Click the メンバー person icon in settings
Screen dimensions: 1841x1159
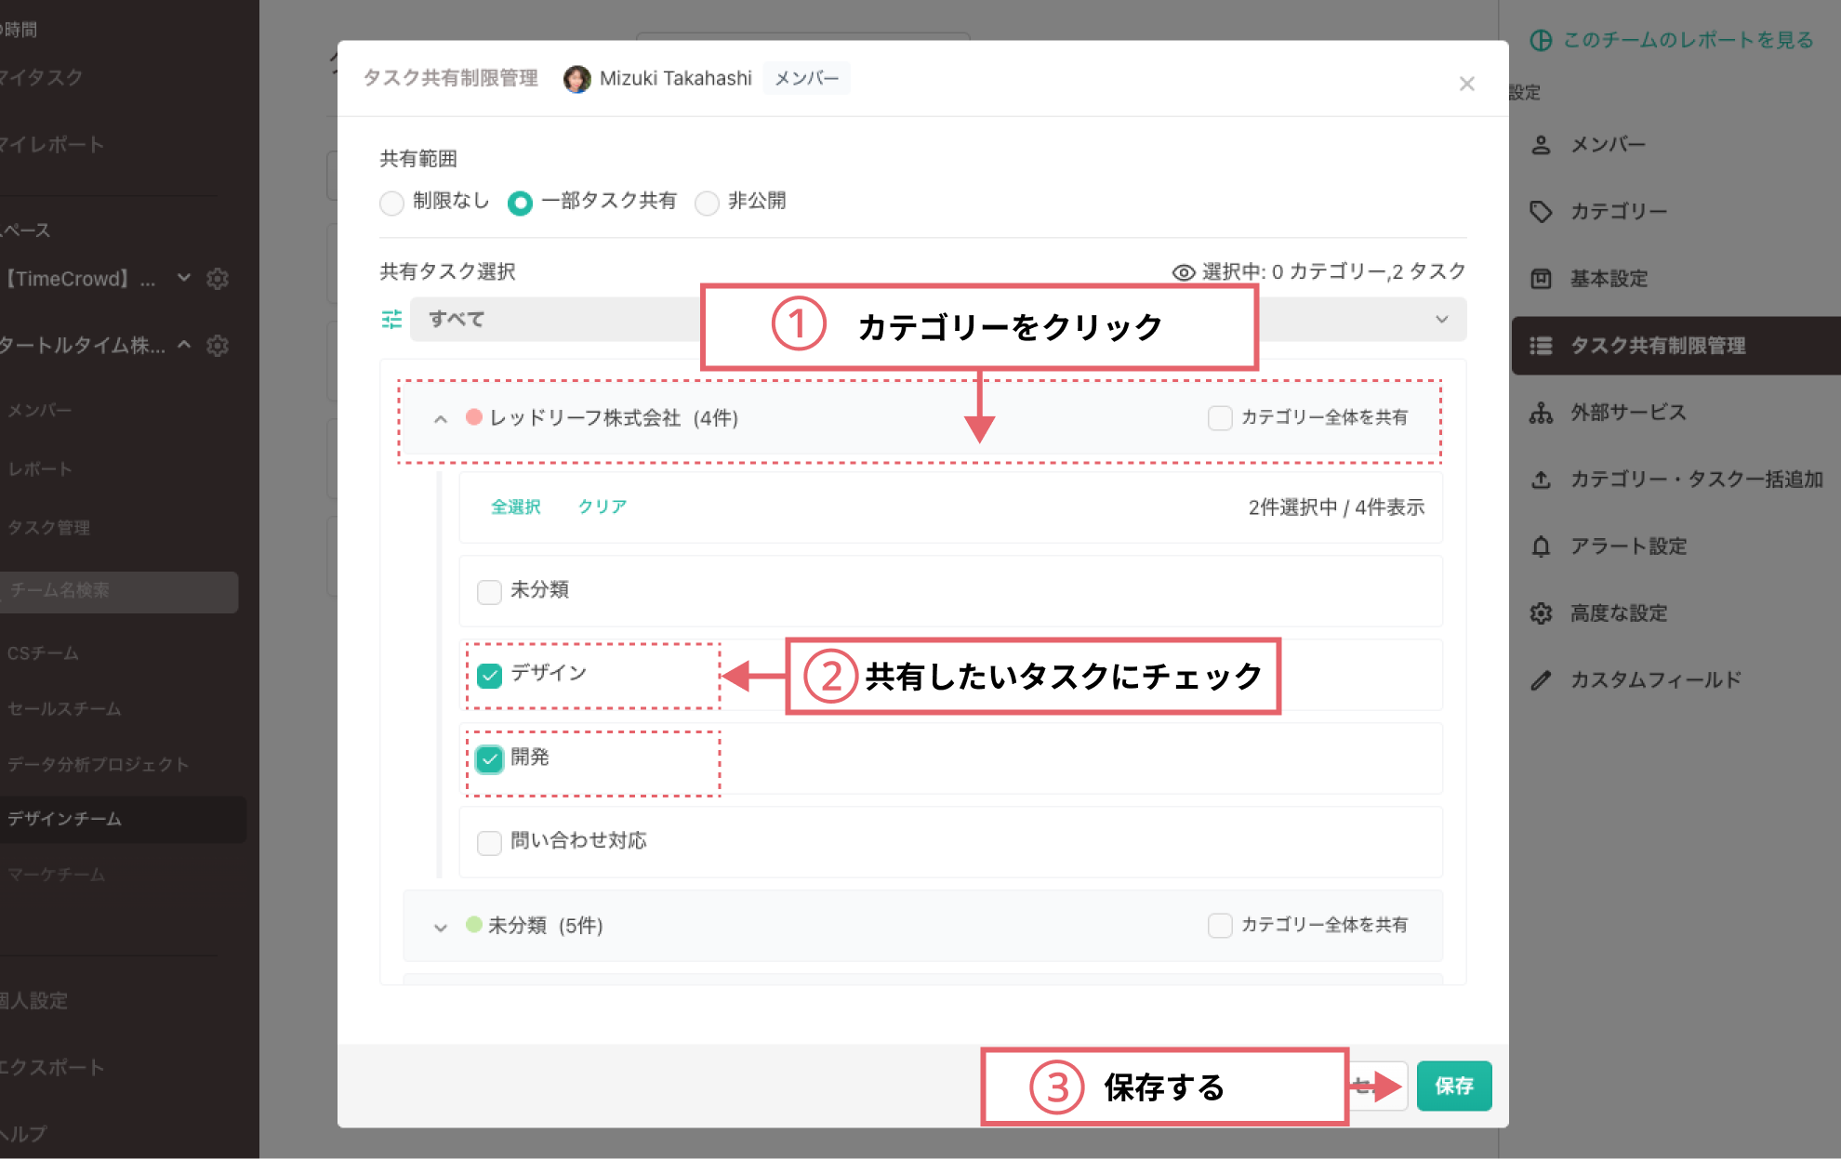pos(1541,145)
